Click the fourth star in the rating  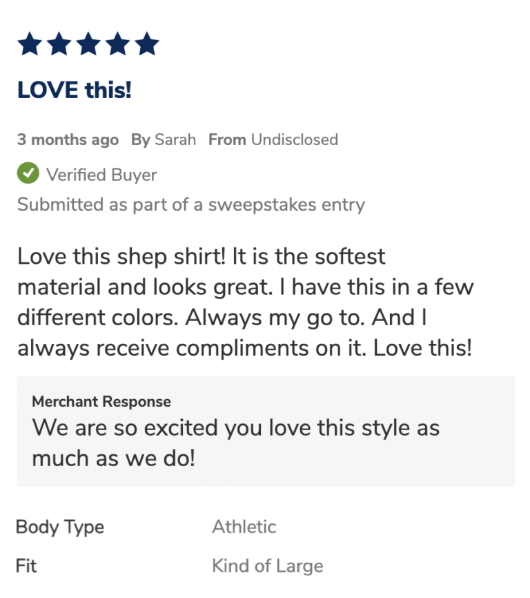[x=117, y=45]
